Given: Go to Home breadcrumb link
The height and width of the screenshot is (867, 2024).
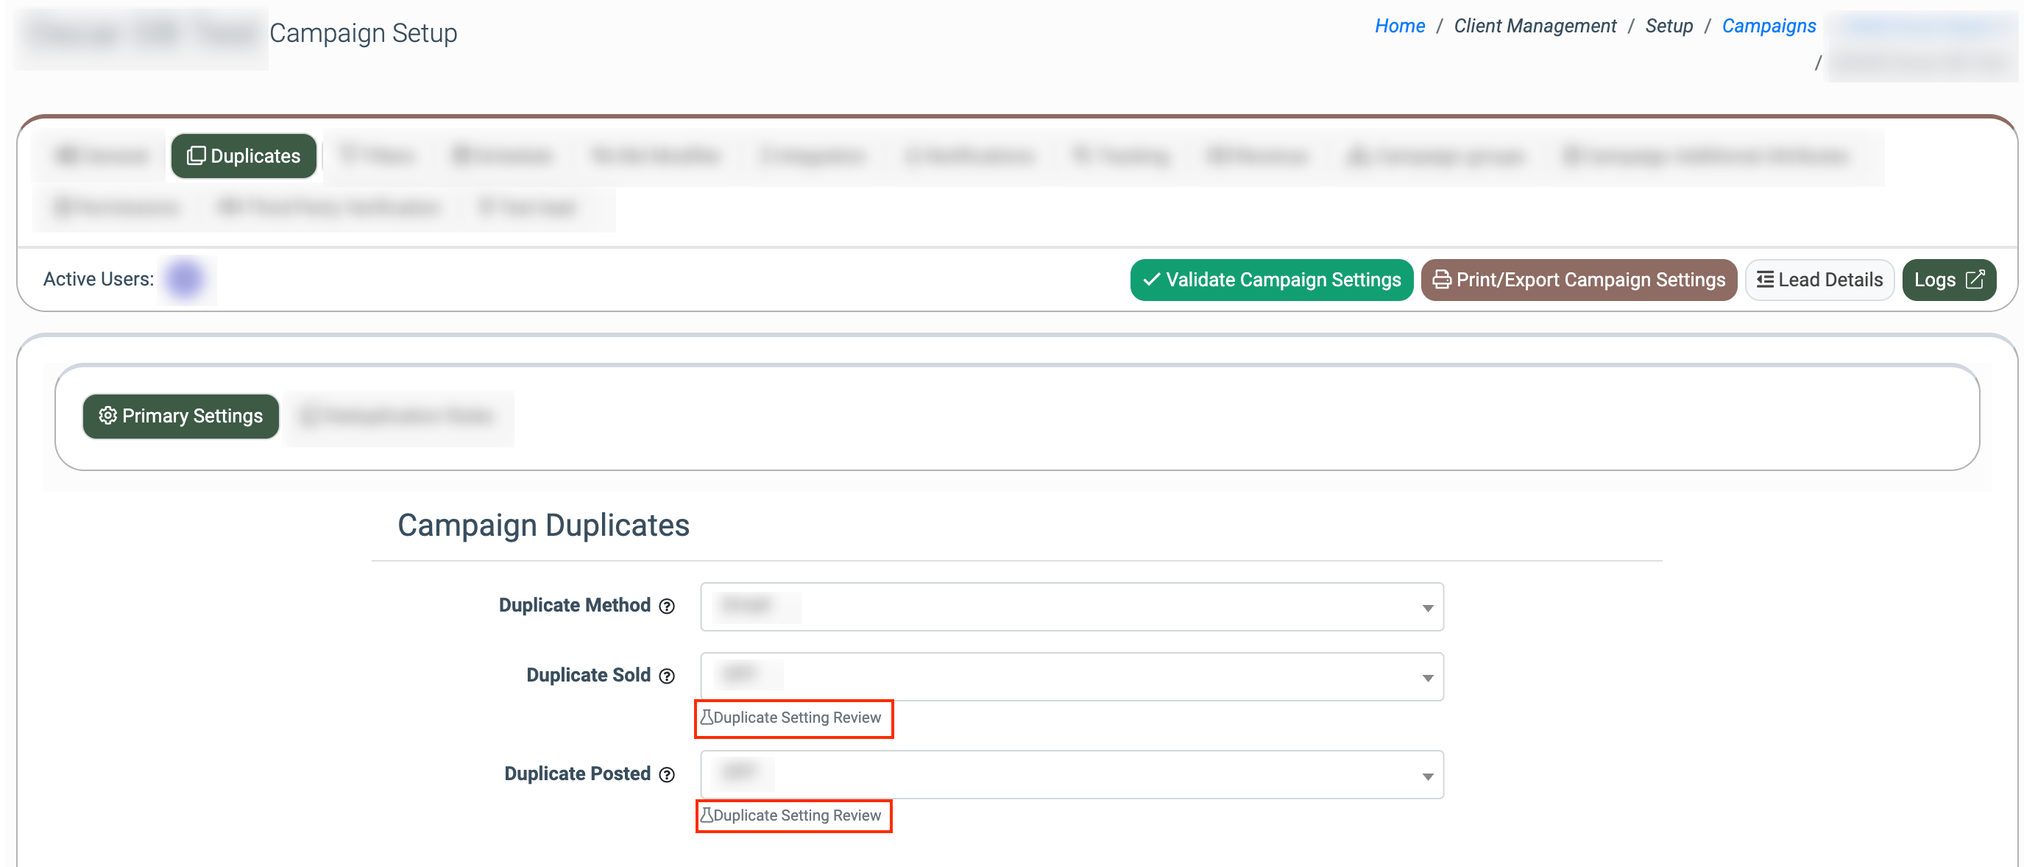Looking at the screenshot, I should [1398, 26].
